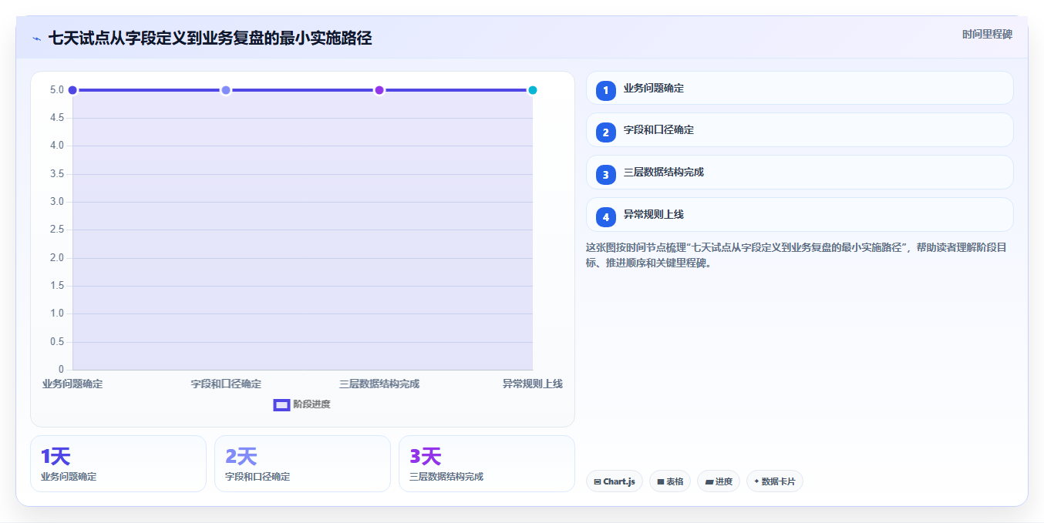Screen dimensions: 1044x523
Task: Select the 业务问题确定 milestone row
Action: 800,88
